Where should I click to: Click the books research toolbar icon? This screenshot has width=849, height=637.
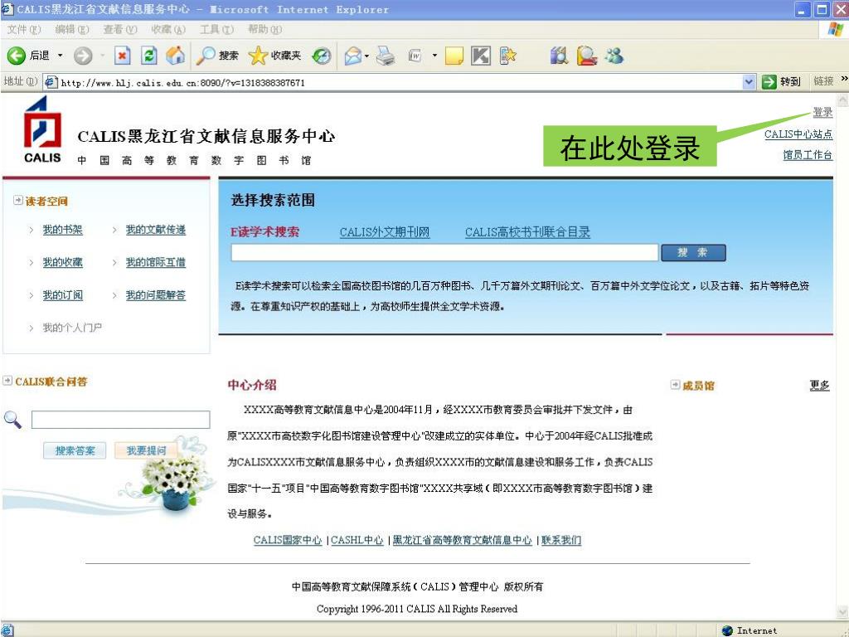[559, 56]
